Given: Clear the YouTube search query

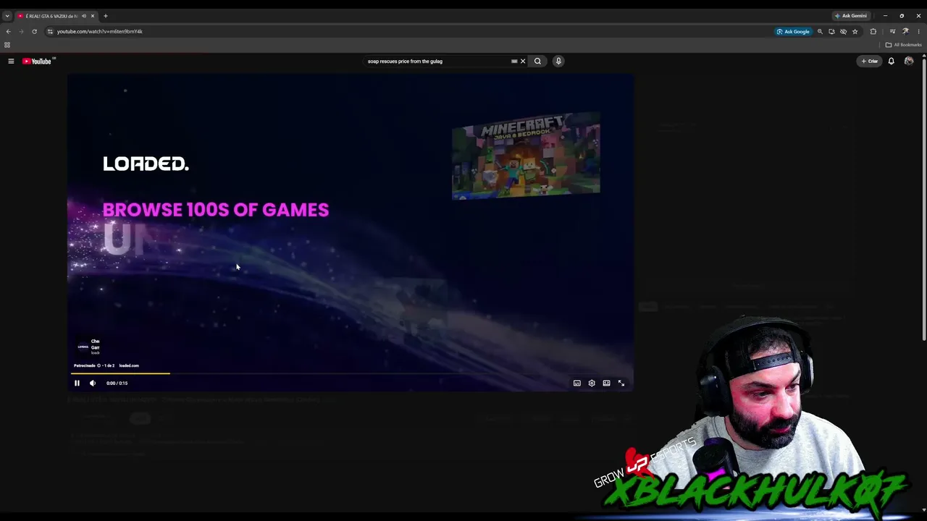Looking at the screenshot, I should (523, 61).
